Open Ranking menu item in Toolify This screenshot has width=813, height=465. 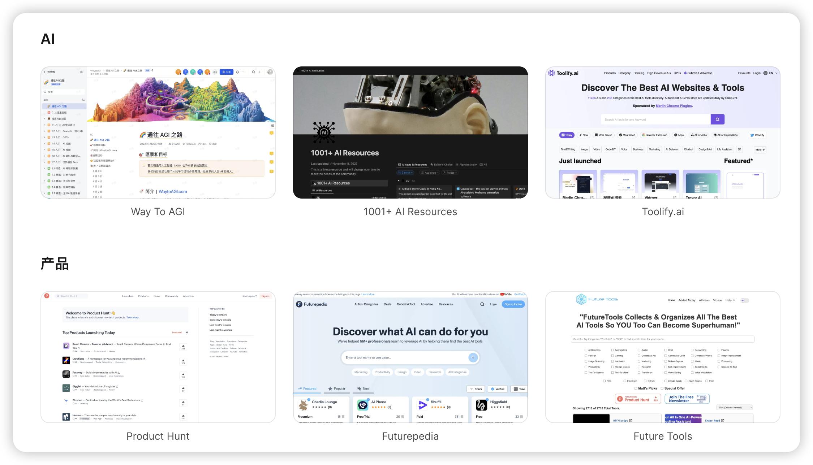pyautogui.click(x=638, y=73)
